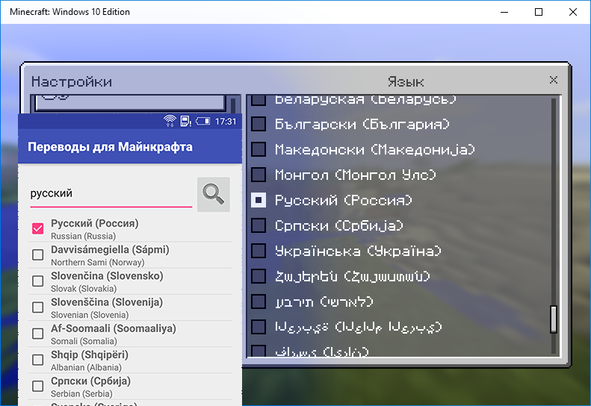The height and width of the screenshot is (406, 591).
Task: Click the battery status icon
Action: [202, 121]
